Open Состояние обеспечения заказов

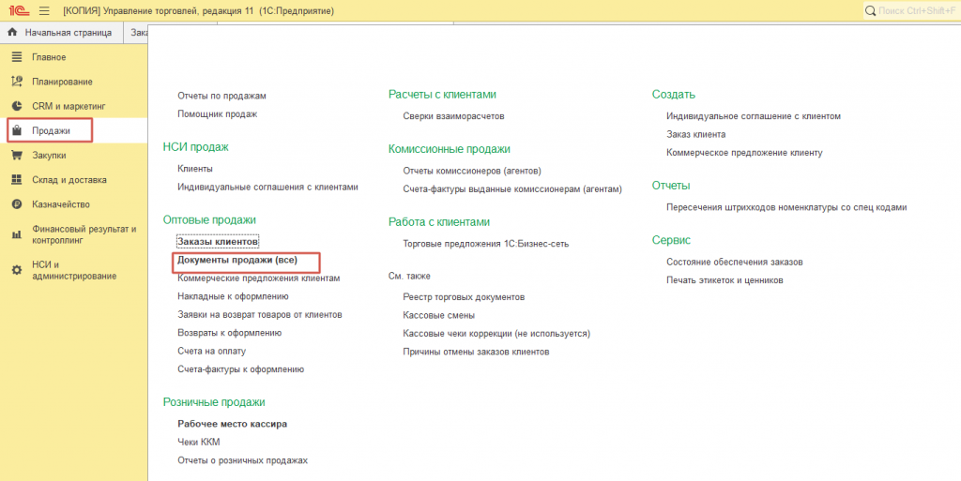pyautogui.click(x=735, y=262)
